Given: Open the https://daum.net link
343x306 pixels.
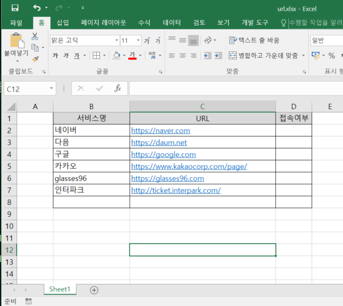Looking at the screenshot, I should pyautogui.click(x=159, y=143).
